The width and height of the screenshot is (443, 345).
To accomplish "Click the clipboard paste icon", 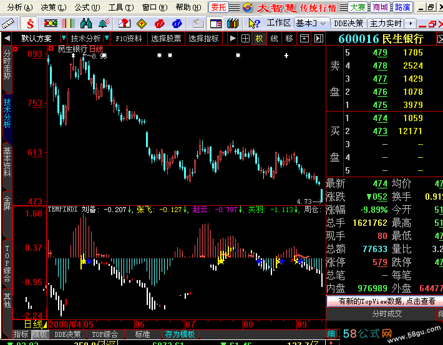I will [198, 24].
